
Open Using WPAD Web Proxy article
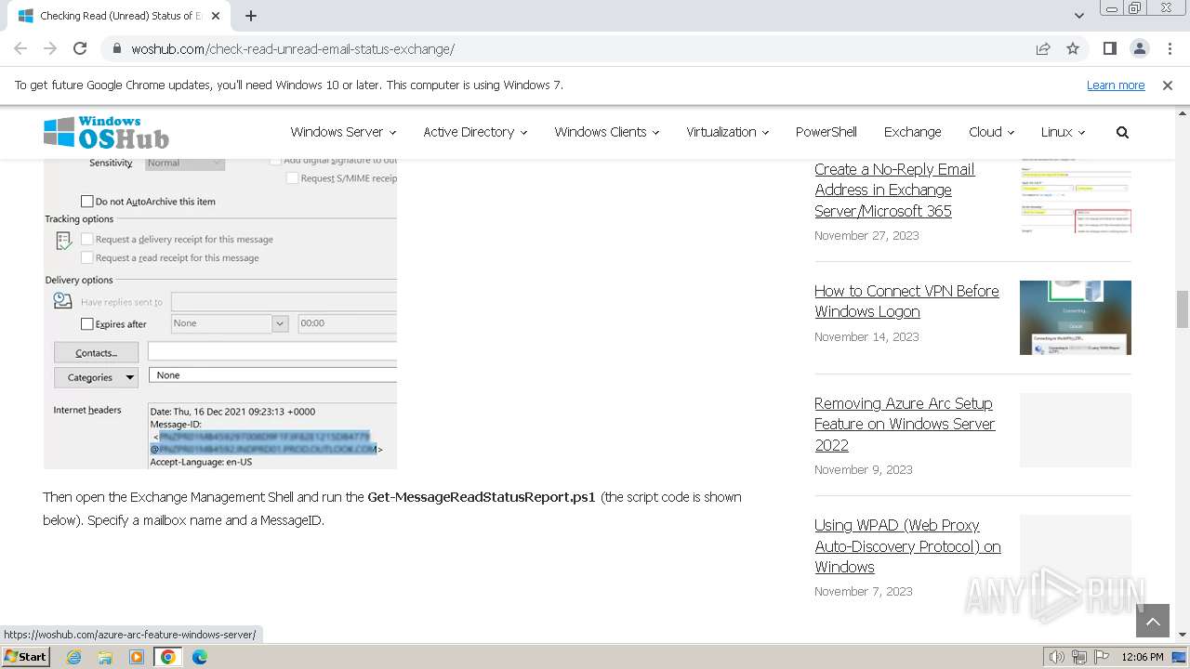point(907,545)
